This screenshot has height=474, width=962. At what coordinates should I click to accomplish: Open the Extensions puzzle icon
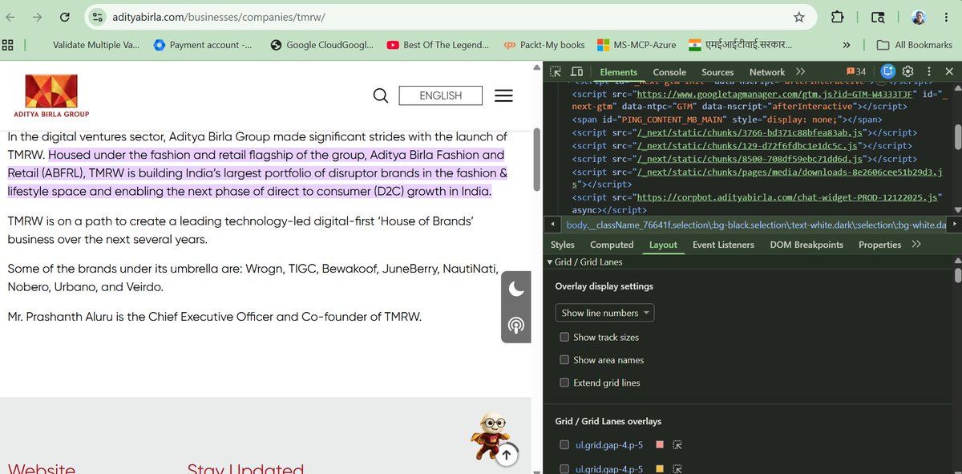point(838,17)
